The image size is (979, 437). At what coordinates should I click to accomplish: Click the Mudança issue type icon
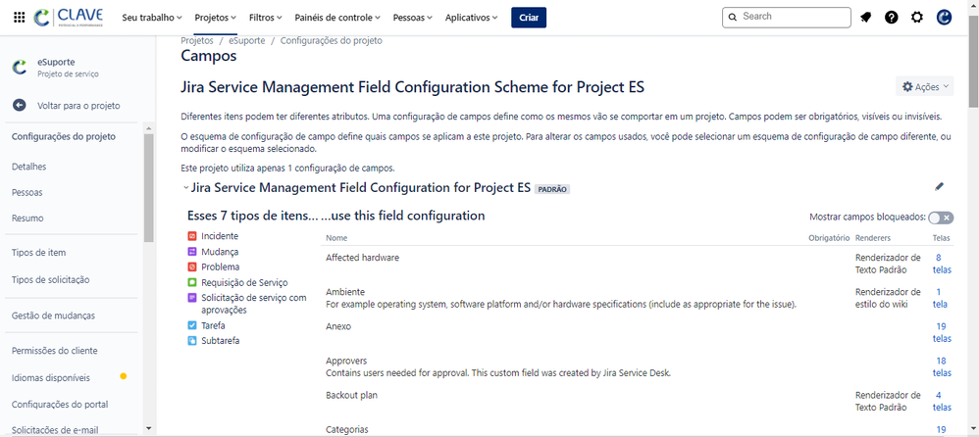192,252
